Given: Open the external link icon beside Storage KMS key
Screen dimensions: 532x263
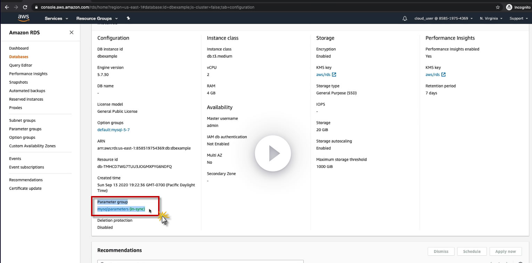Looking at the screenshot, I should pyautogui.click(x=334, y=75).
